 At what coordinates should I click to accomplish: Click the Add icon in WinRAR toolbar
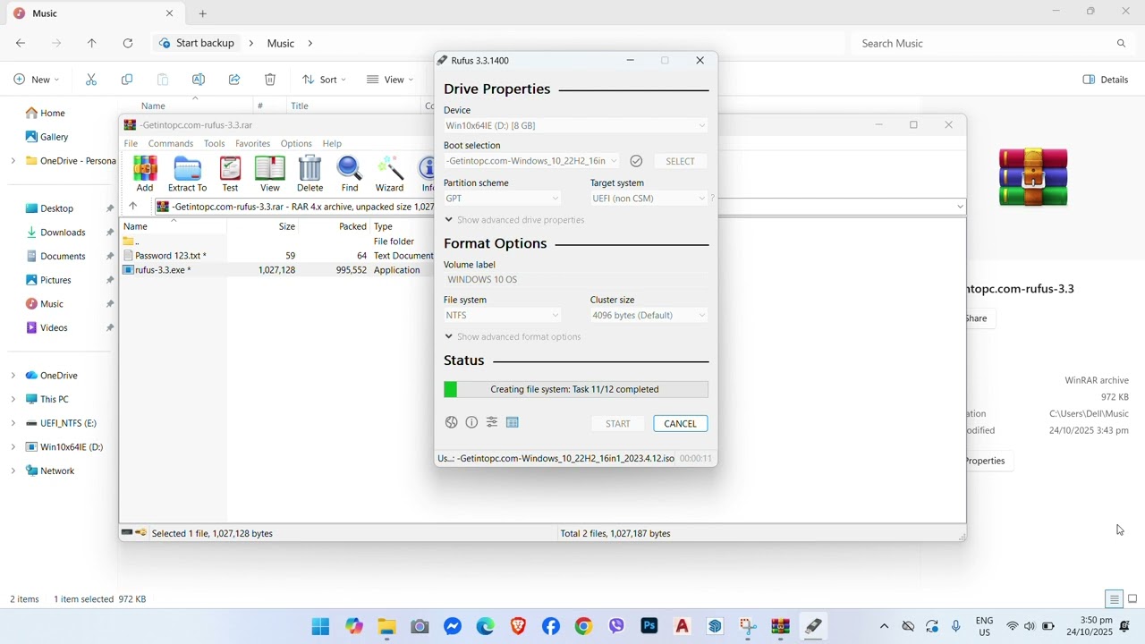(145, 174)
